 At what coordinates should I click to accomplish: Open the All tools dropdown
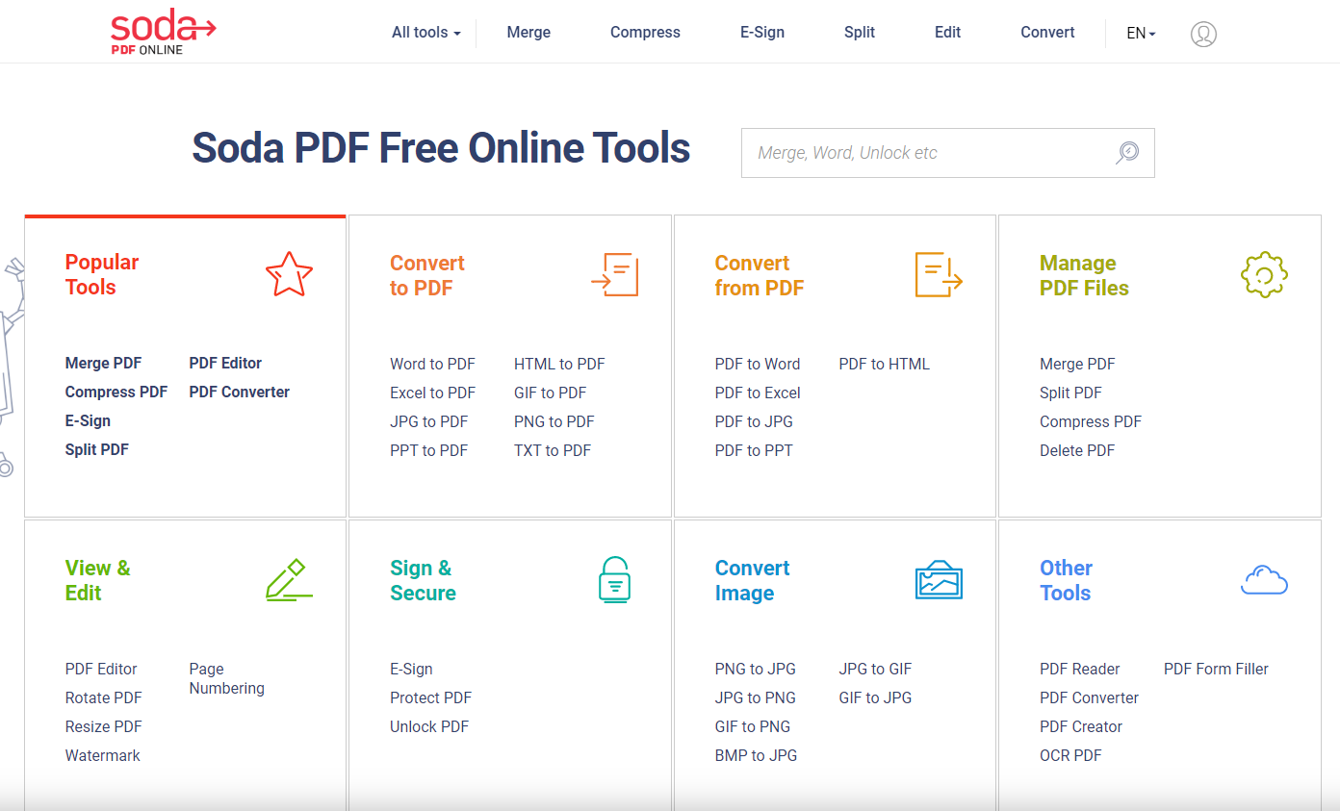[425, 32]
